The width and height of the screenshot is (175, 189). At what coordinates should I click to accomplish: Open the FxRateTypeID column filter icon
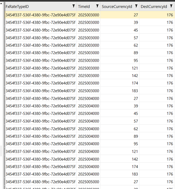pos(73,6)
